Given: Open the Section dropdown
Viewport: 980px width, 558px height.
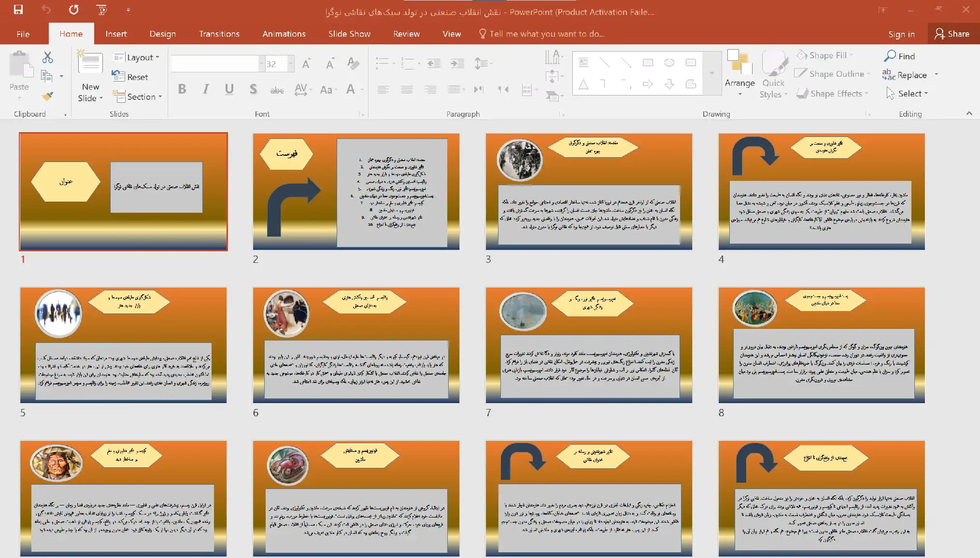Looking at the screenshot, I should [137, 96].
